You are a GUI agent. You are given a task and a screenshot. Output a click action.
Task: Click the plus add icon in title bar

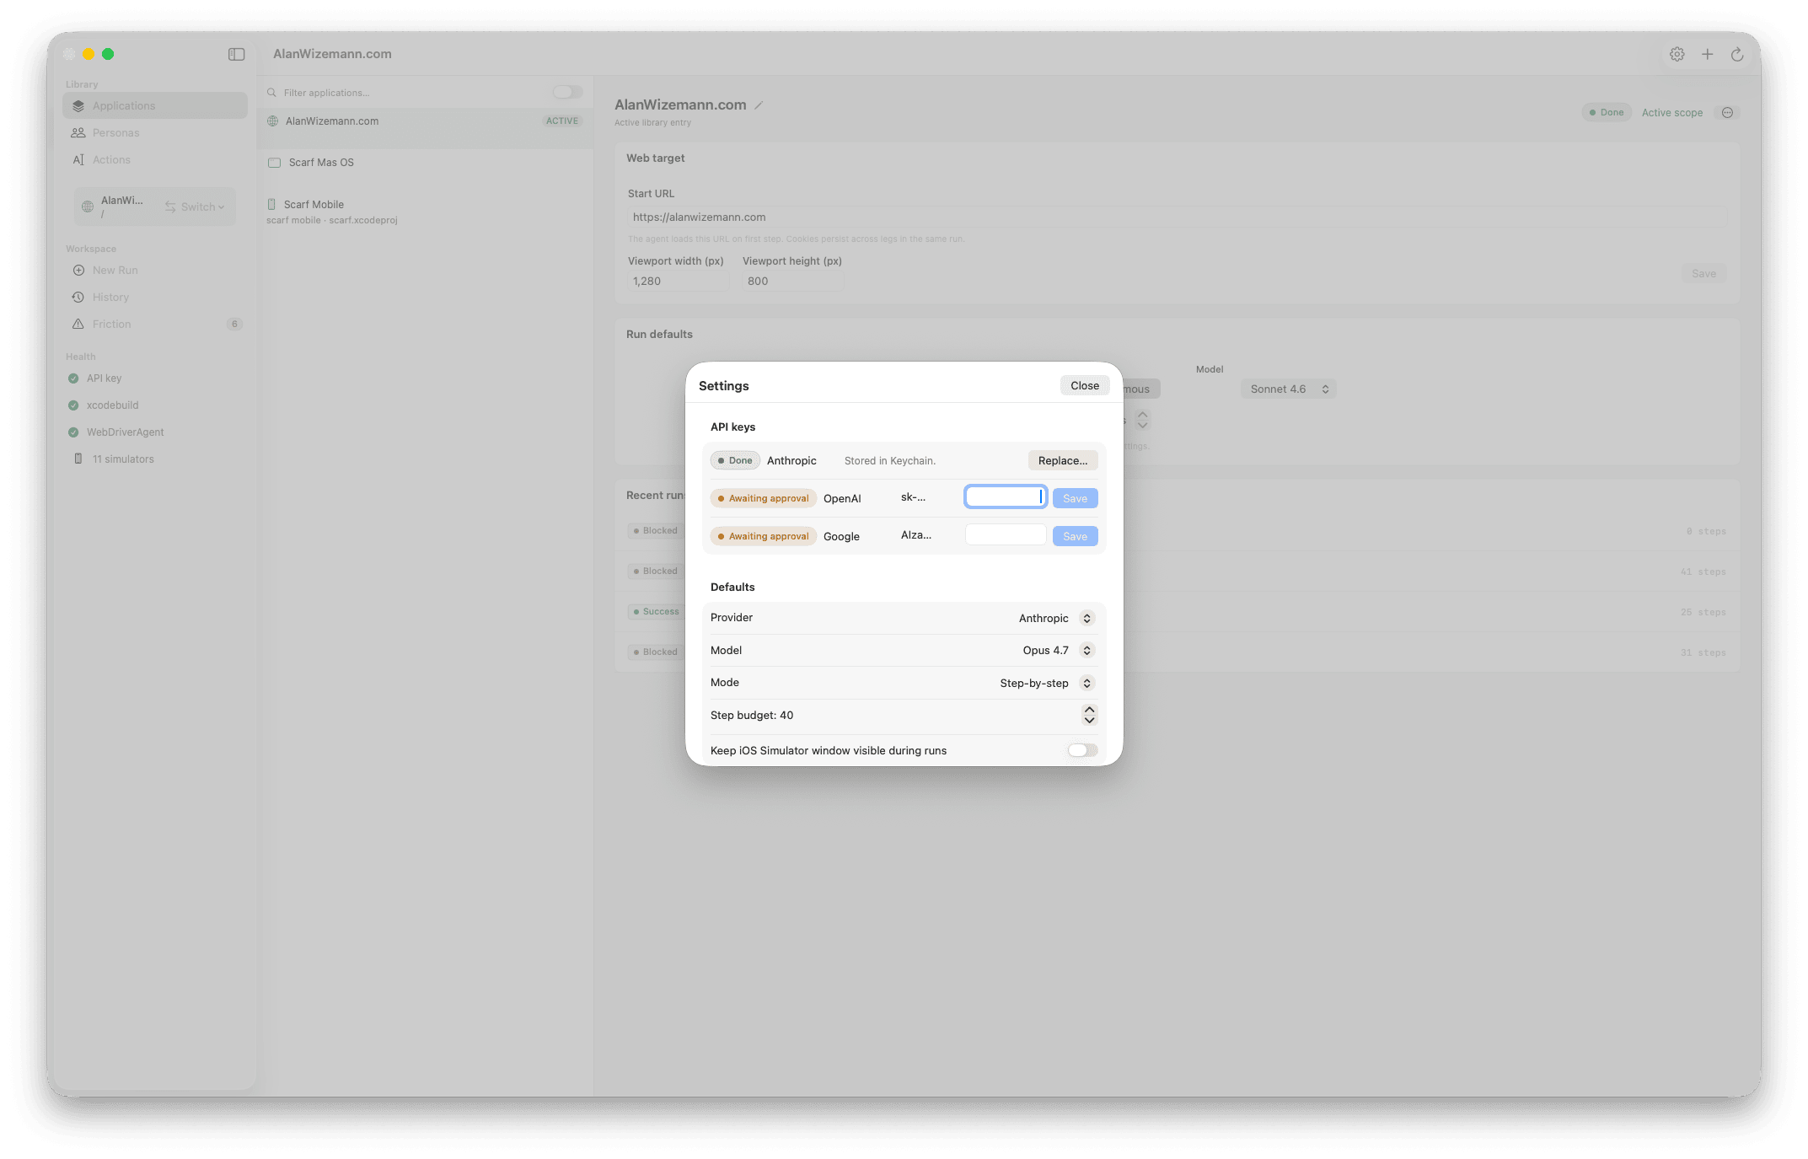click(1707, 54)
